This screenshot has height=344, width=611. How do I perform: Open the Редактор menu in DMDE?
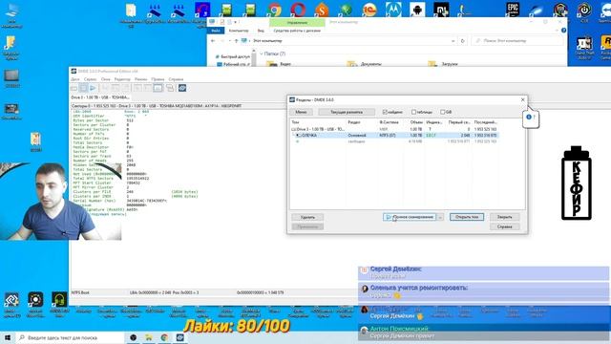[x=122, y=79]
